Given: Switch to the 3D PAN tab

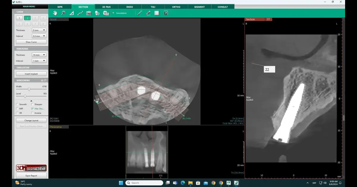Looking at the screenshot, I should [106, 7].
